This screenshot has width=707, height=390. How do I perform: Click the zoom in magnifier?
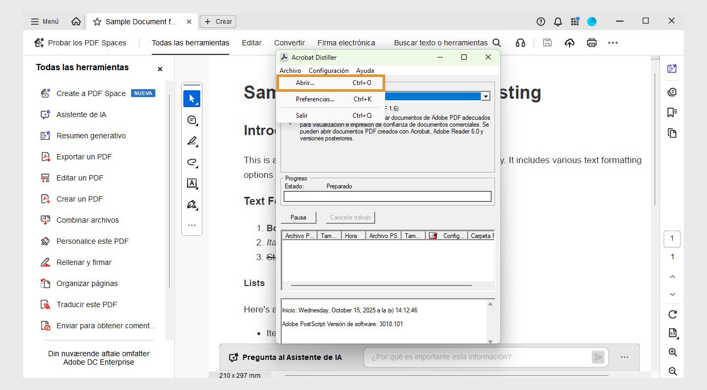(x=673, y=352)
